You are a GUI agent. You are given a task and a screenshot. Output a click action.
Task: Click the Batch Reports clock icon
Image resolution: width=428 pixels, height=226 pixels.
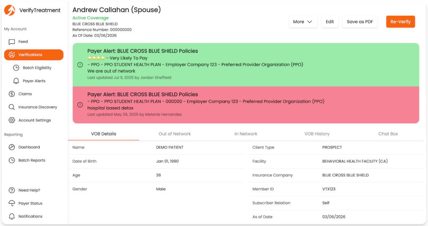coord(12,161)
